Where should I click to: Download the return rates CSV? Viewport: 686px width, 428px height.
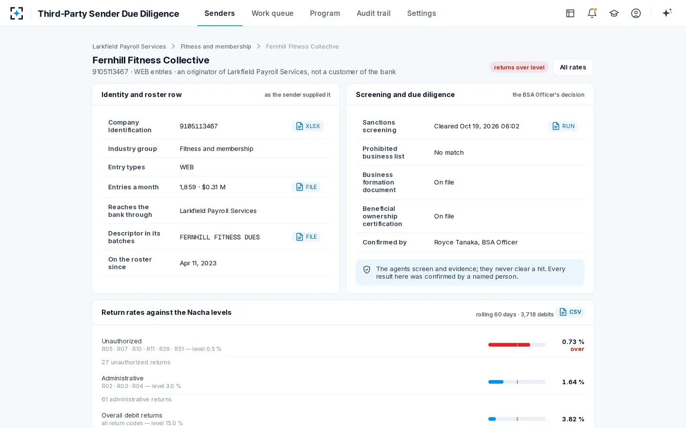[x=570, y=312]
